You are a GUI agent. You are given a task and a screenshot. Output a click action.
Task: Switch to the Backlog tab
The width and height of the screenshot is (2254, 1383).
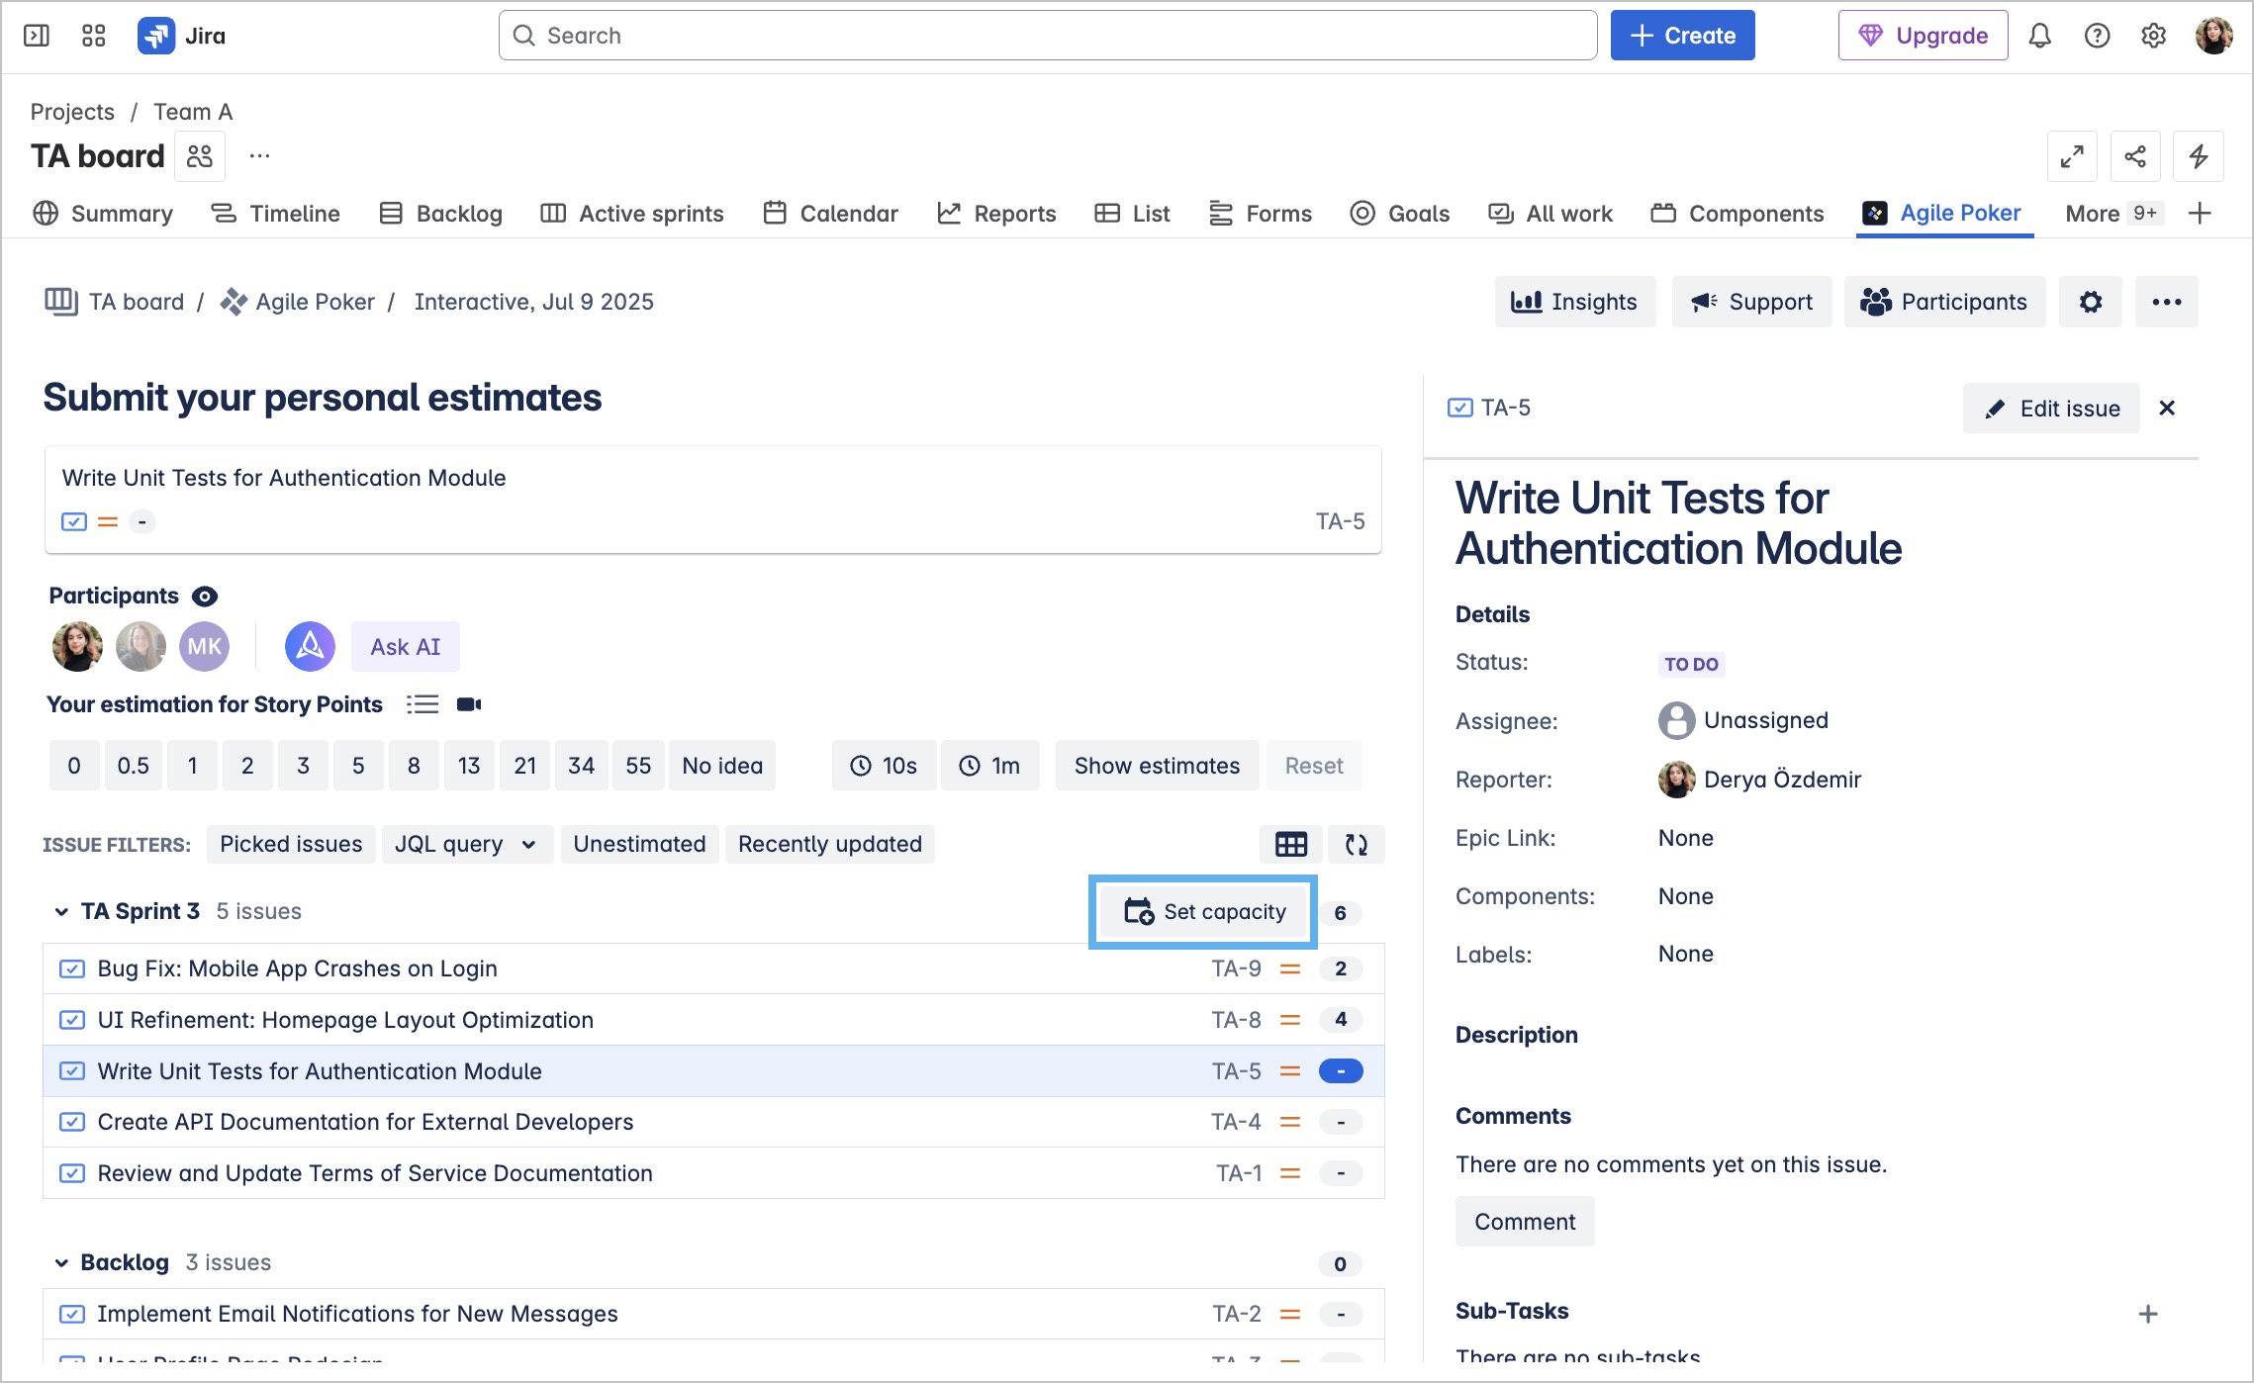coord(441,214)
